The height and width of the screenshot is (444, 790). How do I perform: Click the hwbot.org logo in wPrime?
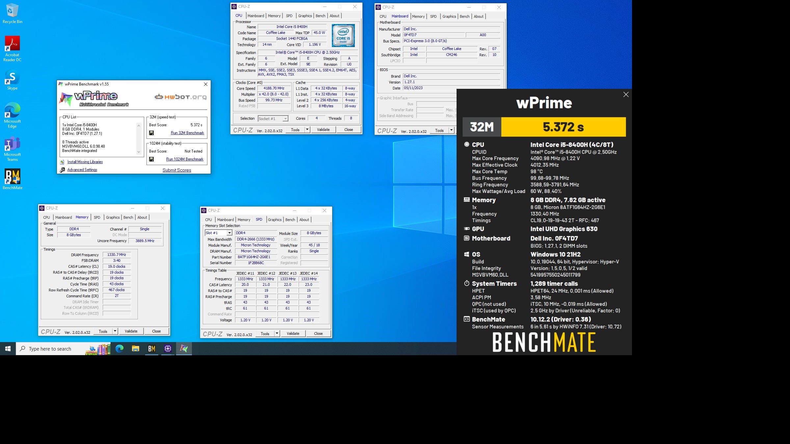tap(180, 97)
